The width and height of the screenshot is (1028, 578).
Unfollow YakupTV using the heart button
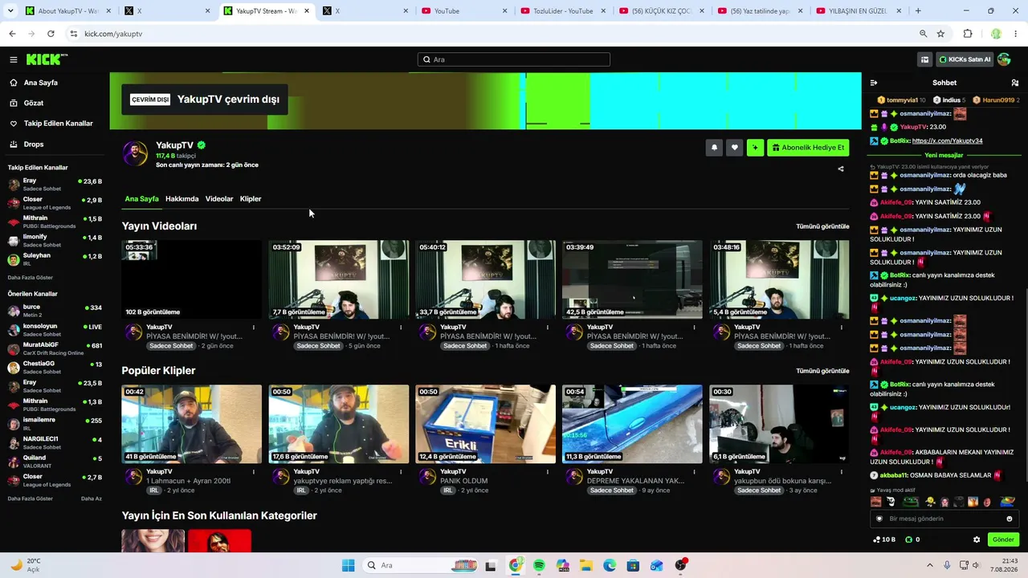pyautogui.click(x=734, y=148)
